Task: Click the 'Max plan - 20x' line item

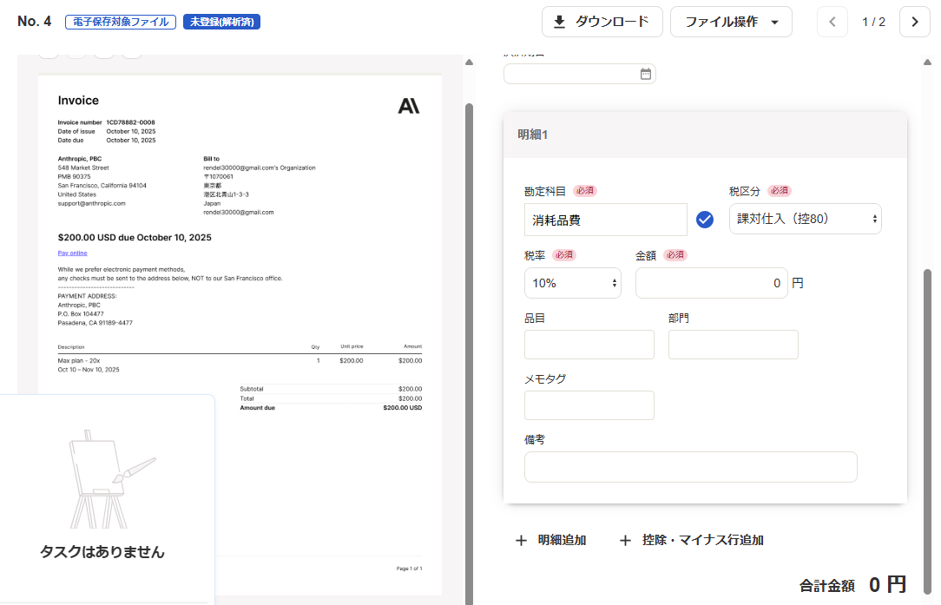Action: click(x=79, y=361)
